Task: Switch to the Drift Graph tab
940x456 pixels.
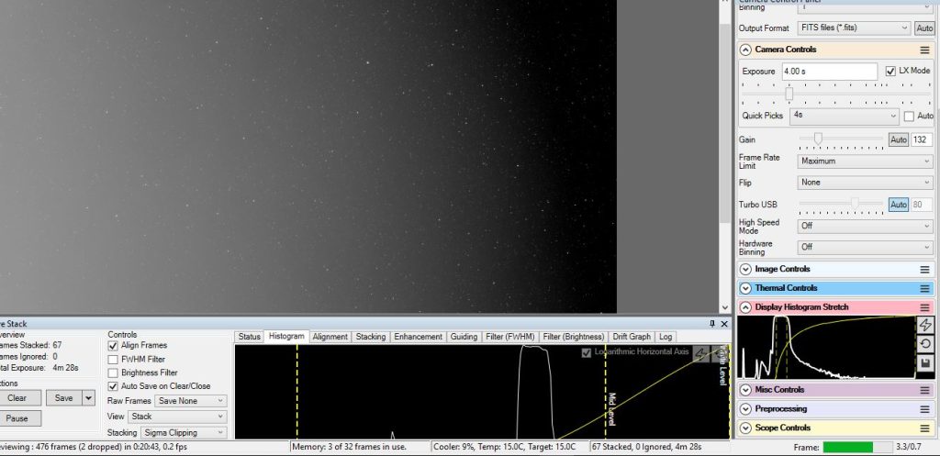Action: pyautogui.click(x=632, y=337)
